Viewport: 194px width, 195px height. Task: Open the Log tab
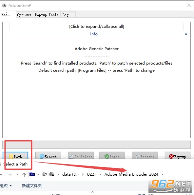point(68,15)
